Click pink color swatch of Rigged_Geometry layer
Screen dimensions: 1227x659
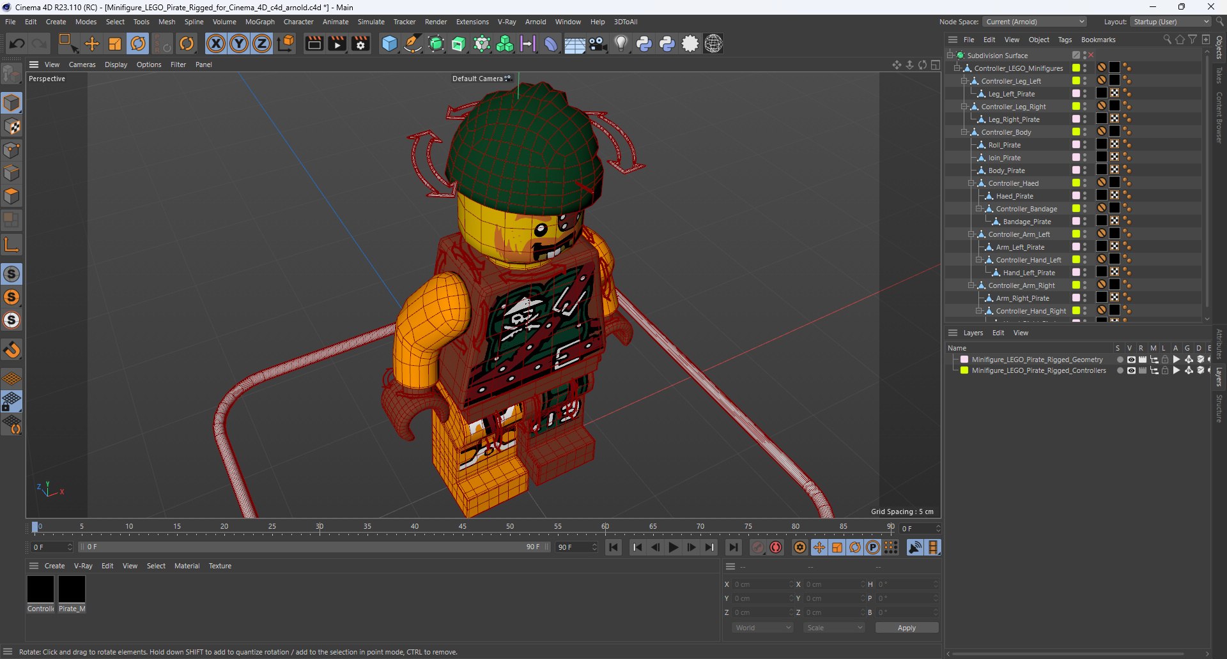tap(964, 360)
